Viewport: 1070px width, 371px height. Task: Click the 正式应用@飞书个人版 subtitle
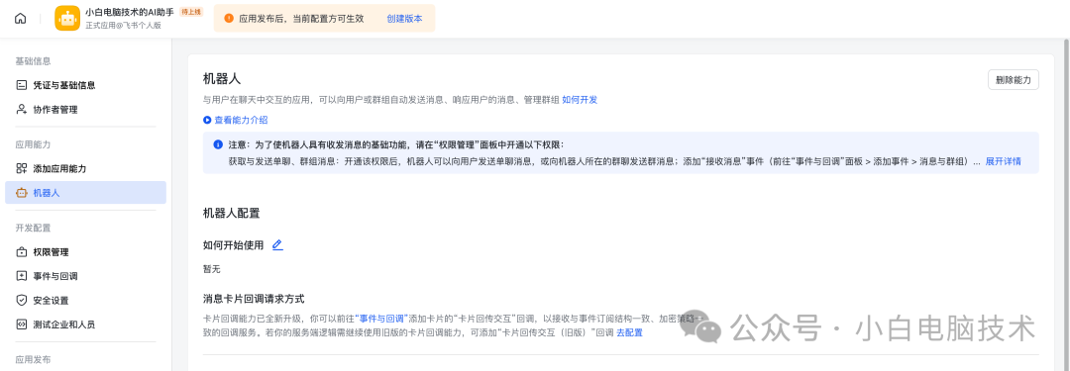click(123, 26)
